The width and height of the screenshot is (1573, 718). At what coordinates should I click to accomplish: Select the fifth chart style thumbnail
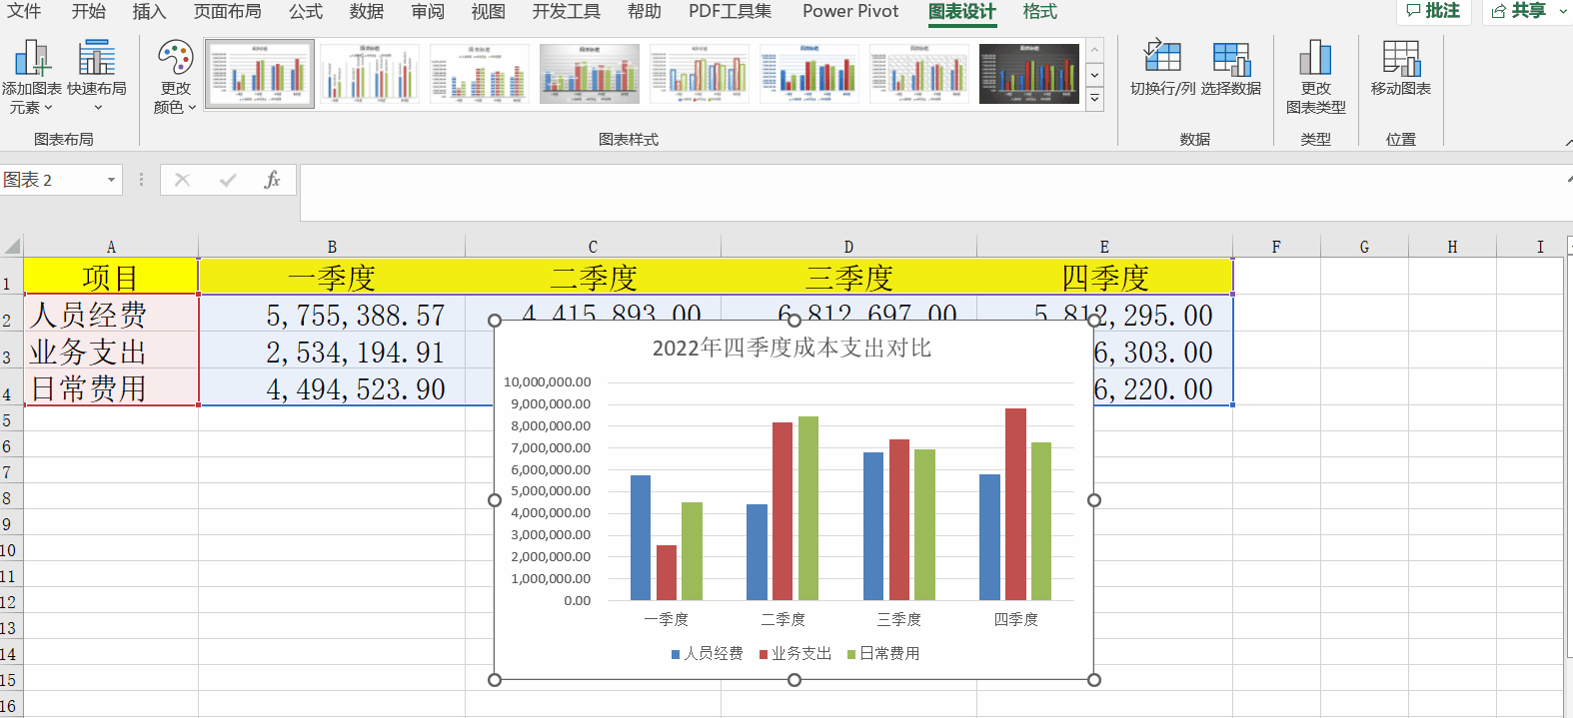tap(700, 74)
